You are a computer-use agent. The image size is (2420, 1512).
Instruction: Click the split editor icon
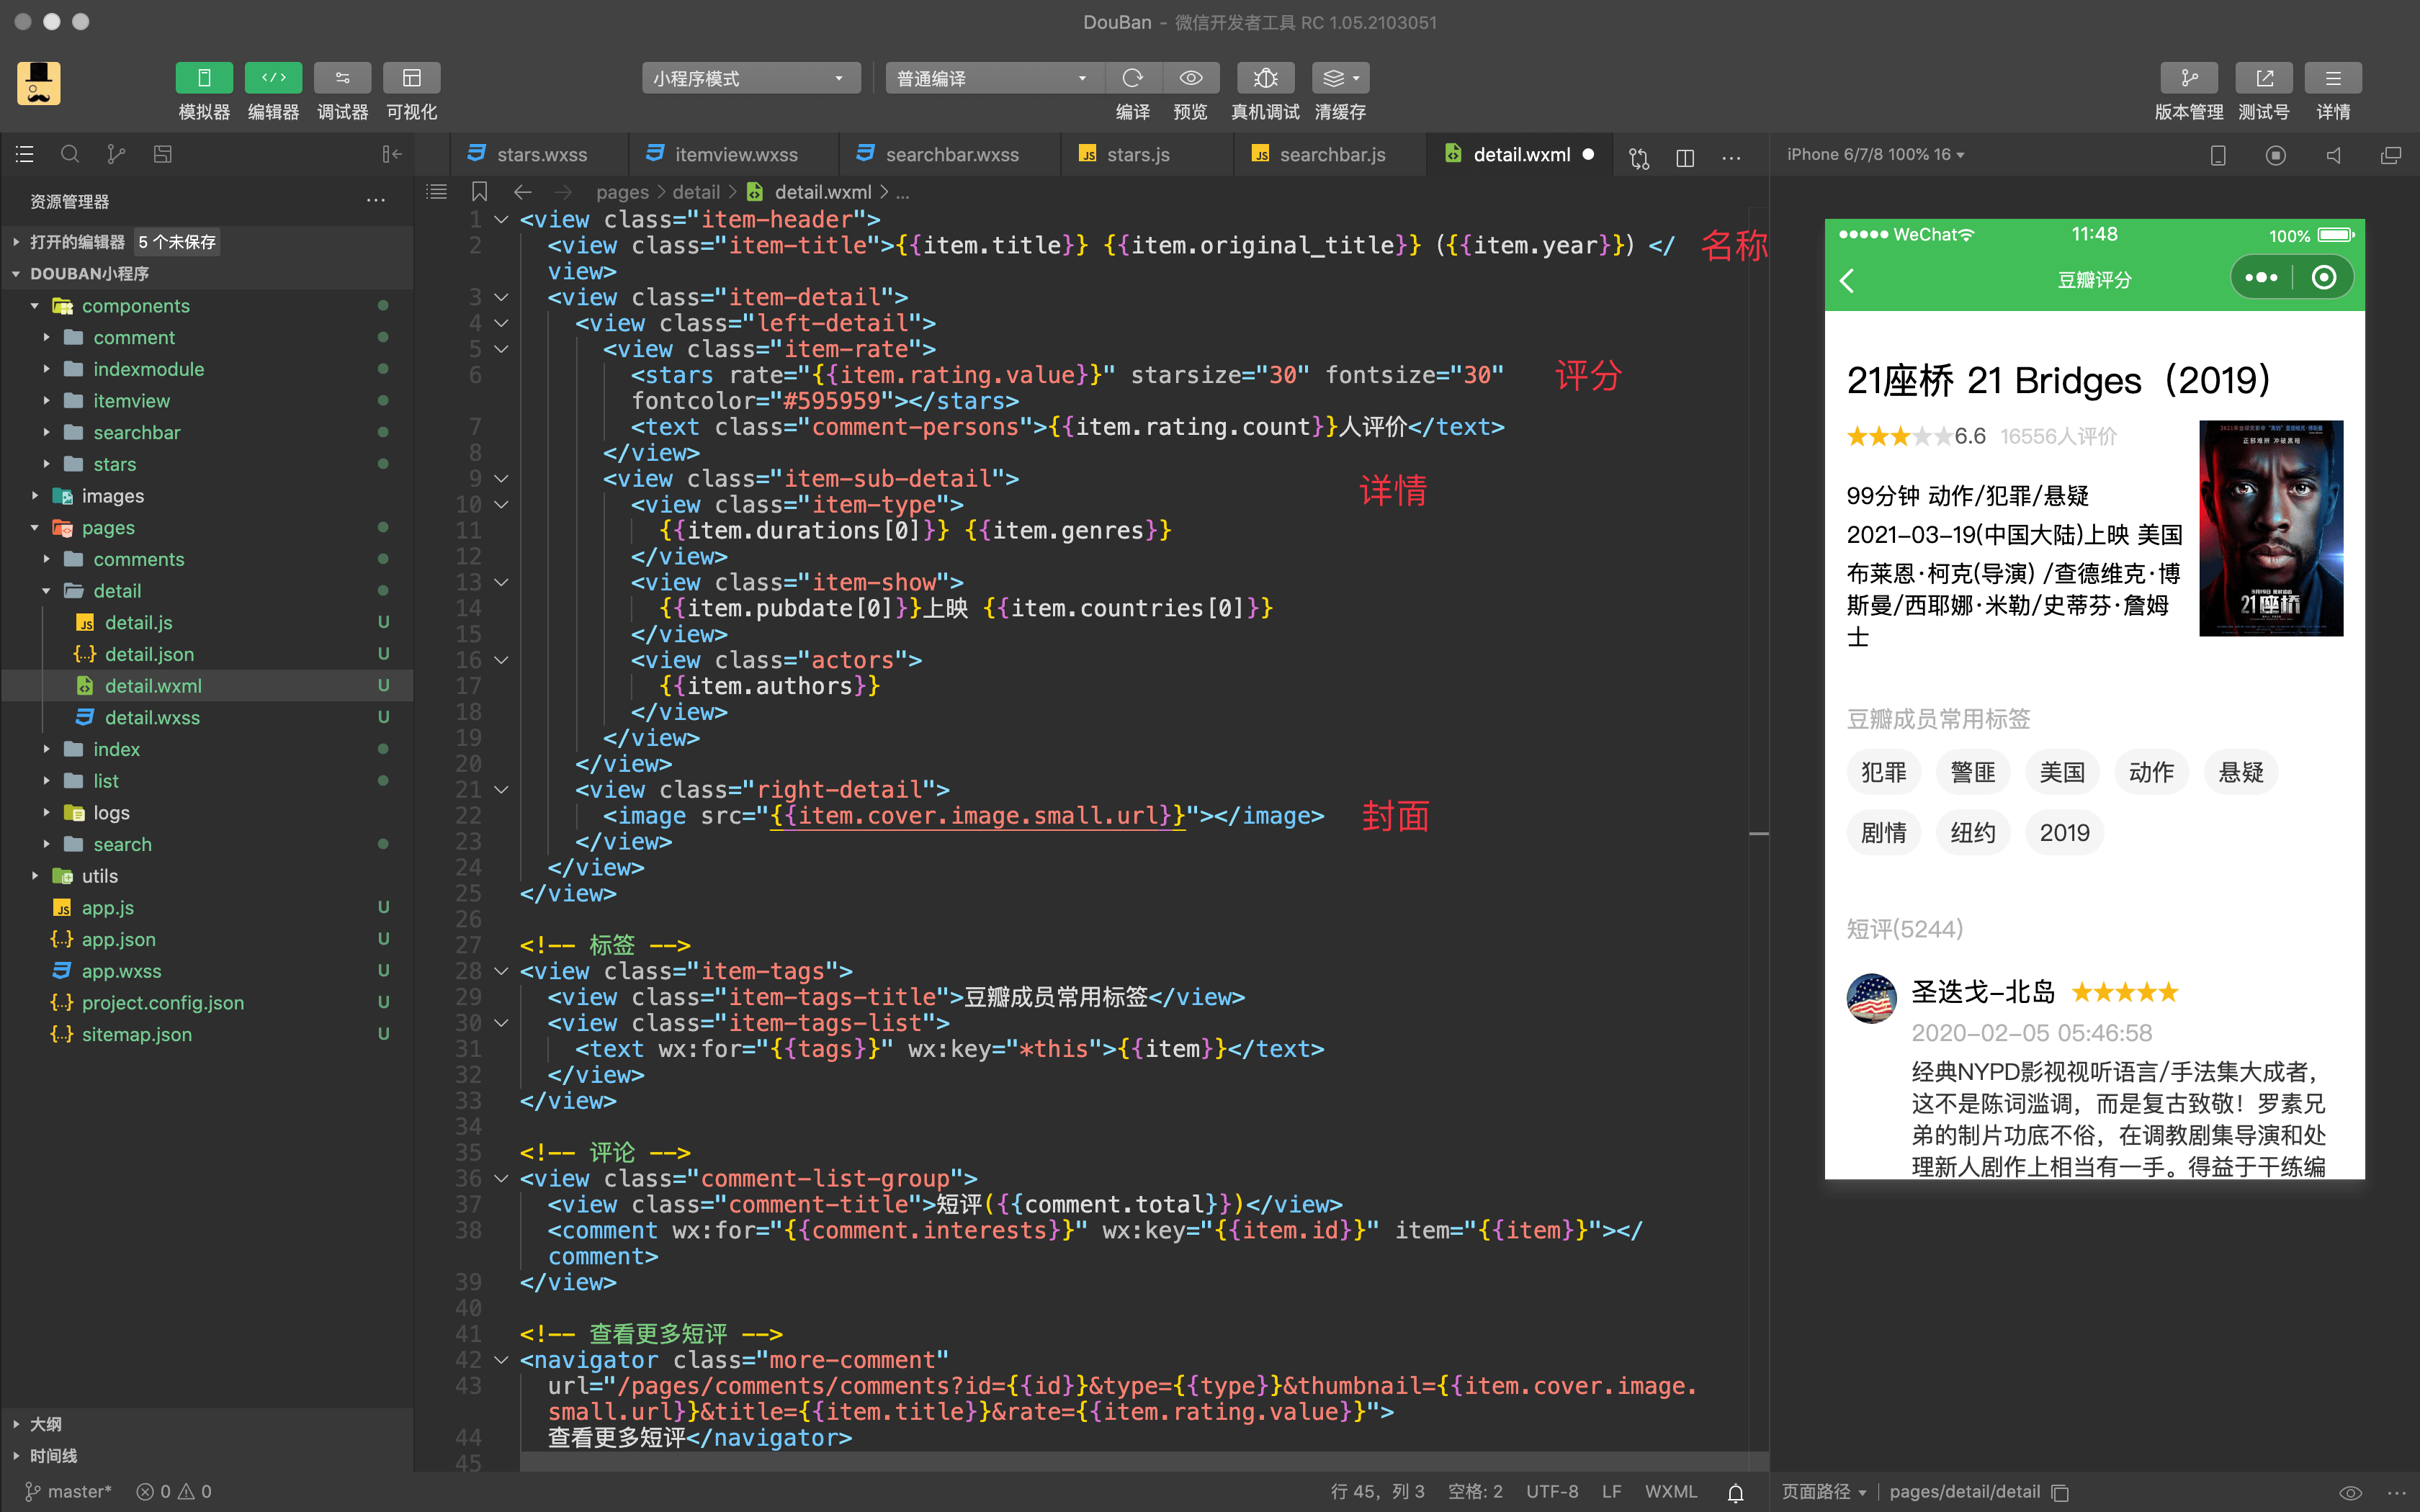1685,157
